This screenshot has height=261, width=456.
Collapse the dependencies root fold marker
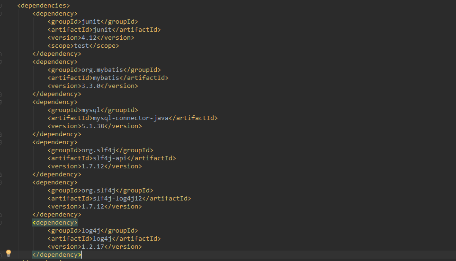pyautogui.click(x=0, y=6)
